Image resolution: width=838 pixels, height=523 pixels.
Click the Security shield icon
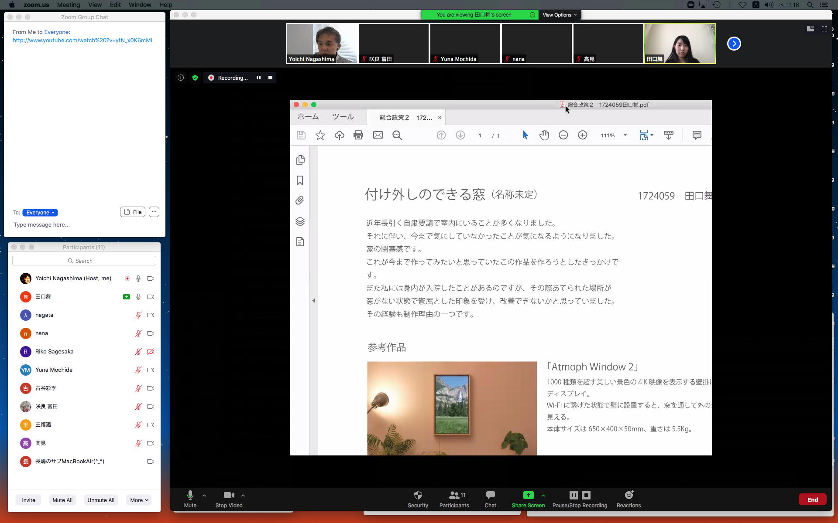418,495
